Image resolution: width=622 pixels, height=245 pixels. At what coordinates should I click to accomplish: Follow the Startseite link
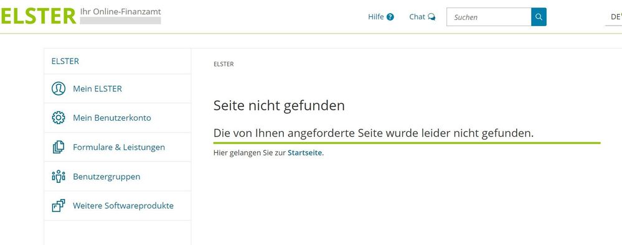click(x=304, y=153)
